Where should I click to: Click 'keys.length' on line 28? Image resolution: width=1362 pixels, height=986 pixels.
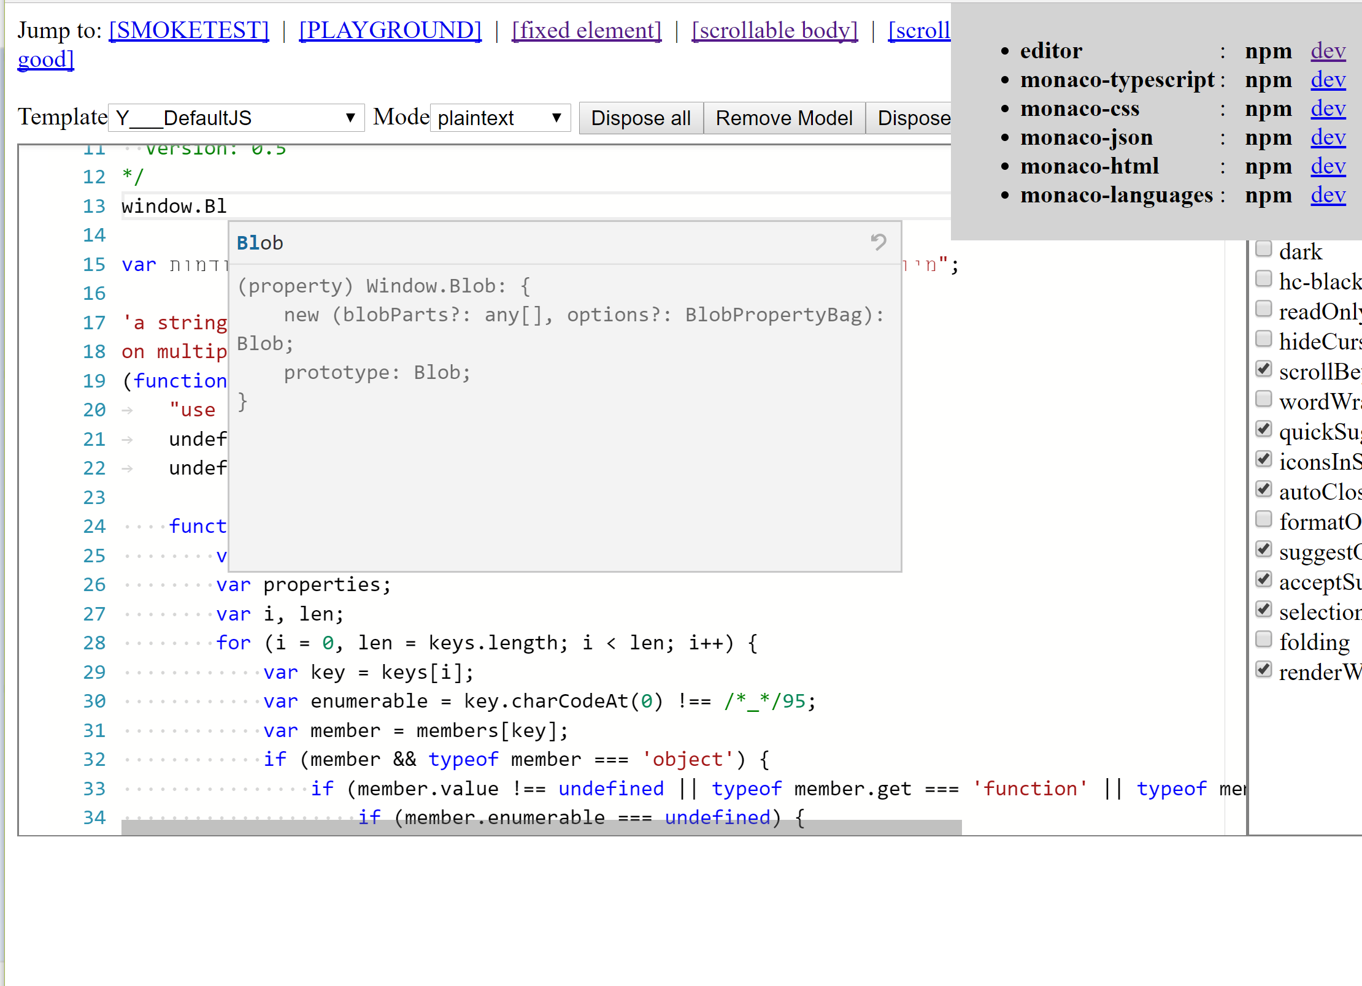[493, 643]
